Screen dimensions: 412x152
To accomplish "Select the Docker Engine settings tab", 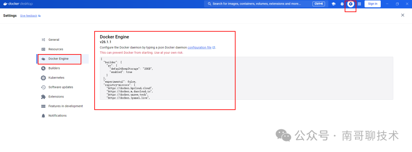I will click(63, 59).
